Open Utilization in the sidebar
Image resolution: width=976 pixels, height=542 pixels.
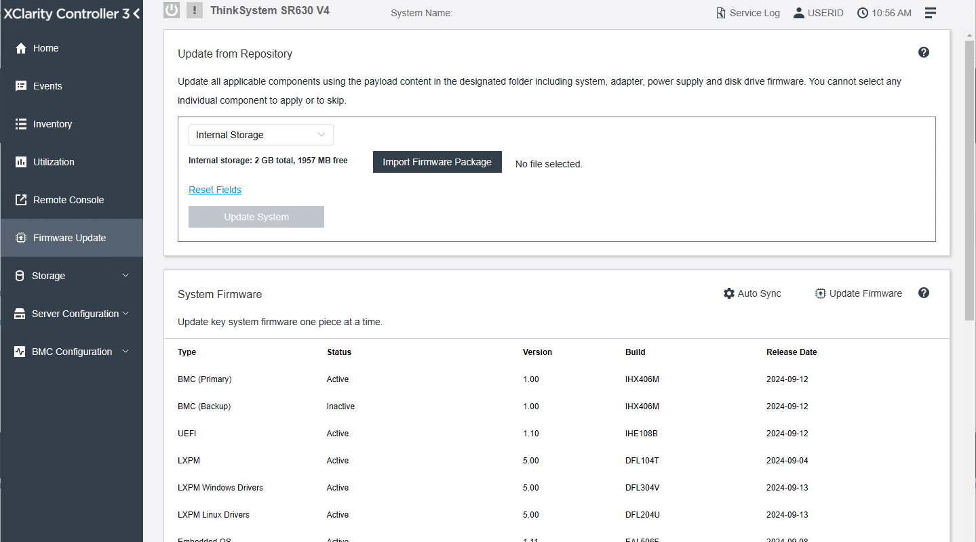pyautogui.click(x=71, y=162)
